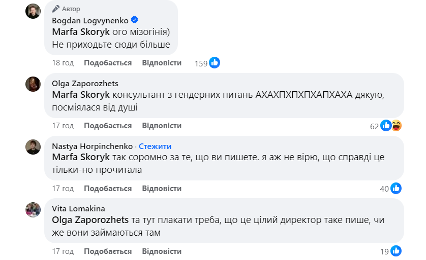This screenshot has width=426, height=260.
Task: Reply to Vita Lomakina's comment via Відповісти
Action: [162, 251]
